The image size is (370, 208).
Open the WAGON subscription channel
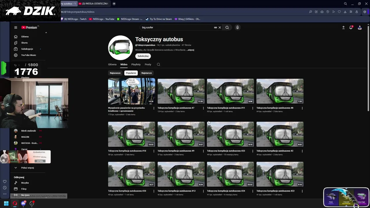[25, 137]
